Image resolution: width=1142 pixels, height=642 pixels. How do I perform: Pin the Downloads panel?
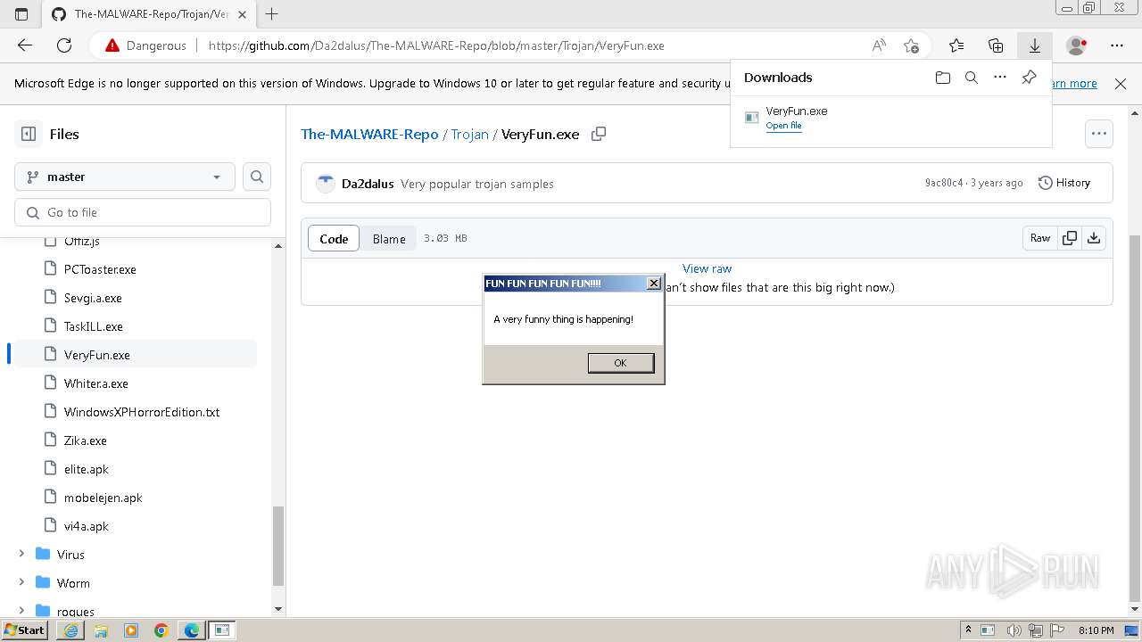1029,78
